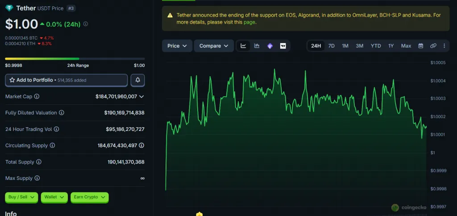The width and height of the screenshot is (457, 216).
Task: Select the 24H time range
Action: 316,45
